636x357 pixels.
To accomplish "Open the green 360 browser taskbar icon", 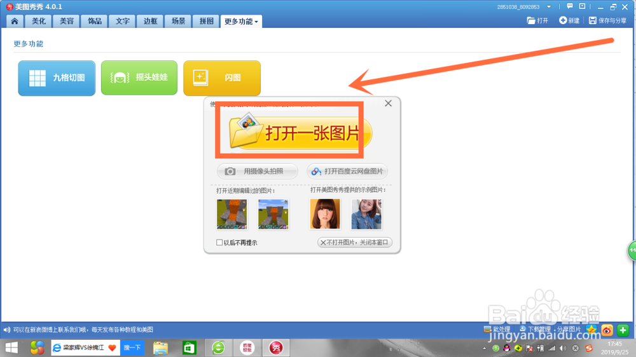I will click(218, 347).
